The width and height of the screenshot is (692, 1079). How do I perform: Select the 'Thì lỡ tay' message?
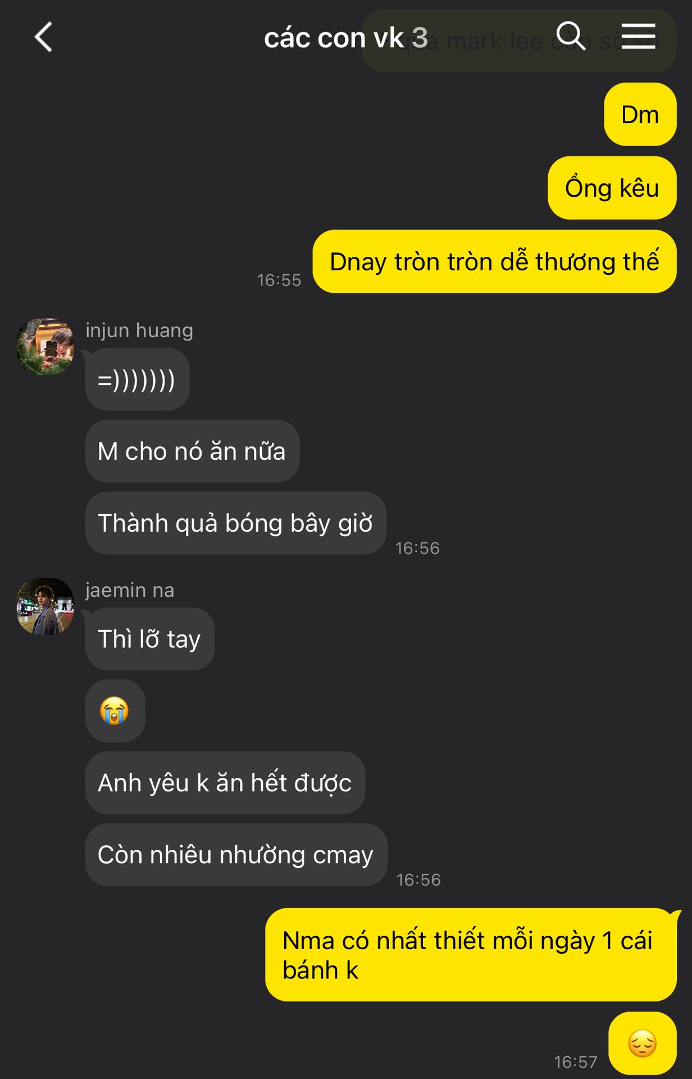click(x=150, y=639)
